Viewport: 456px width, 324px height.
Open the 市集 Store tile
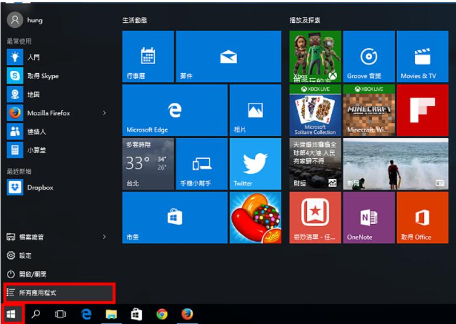175,218
